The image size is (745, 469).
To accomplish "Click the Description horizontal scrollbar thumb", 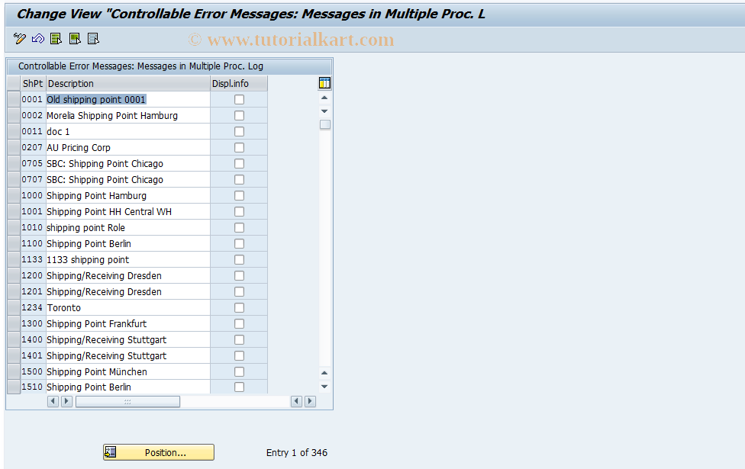I will pyautogui.click(x=127, y=402).
